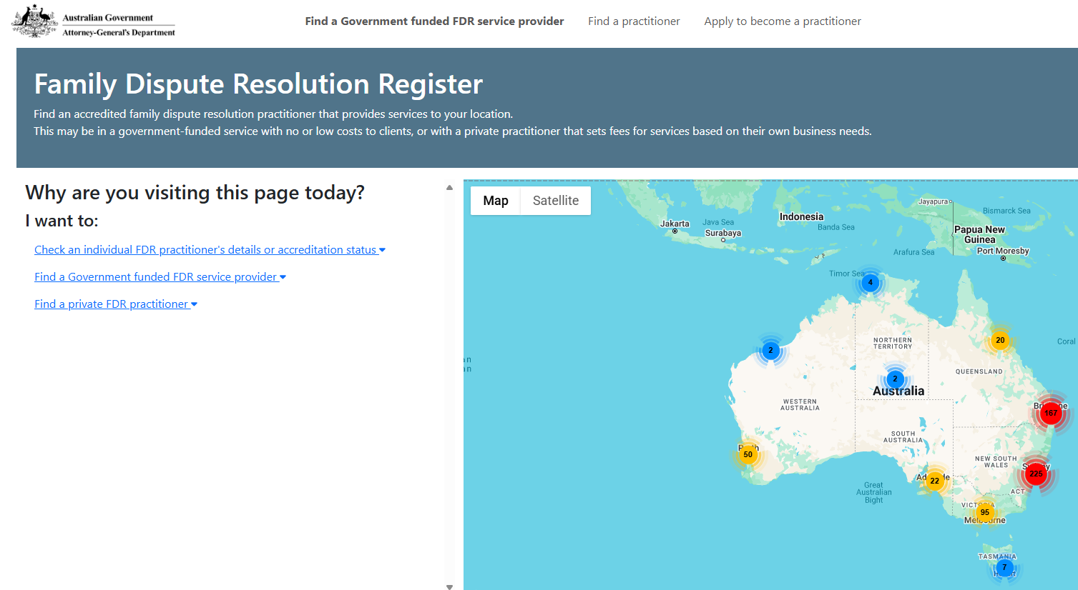Go to Find a practitioner in navigation
This screenshot has height=590, width=1078.
(634, 21)
